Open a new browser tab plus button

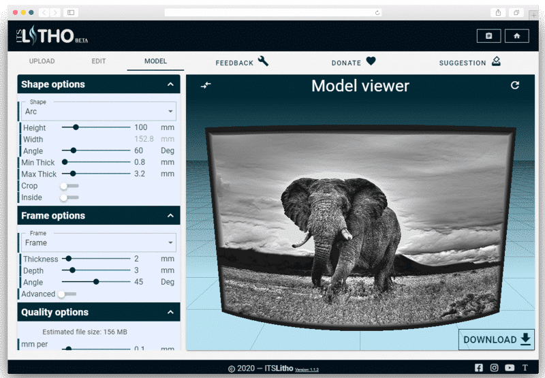(533, 15)
